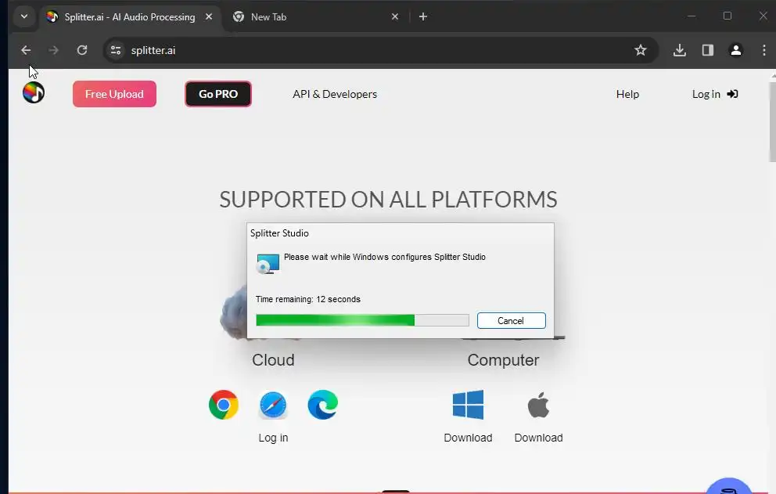Click the Cloud label
The height and width of the screenshot is (494, 776).
[273, 359]
